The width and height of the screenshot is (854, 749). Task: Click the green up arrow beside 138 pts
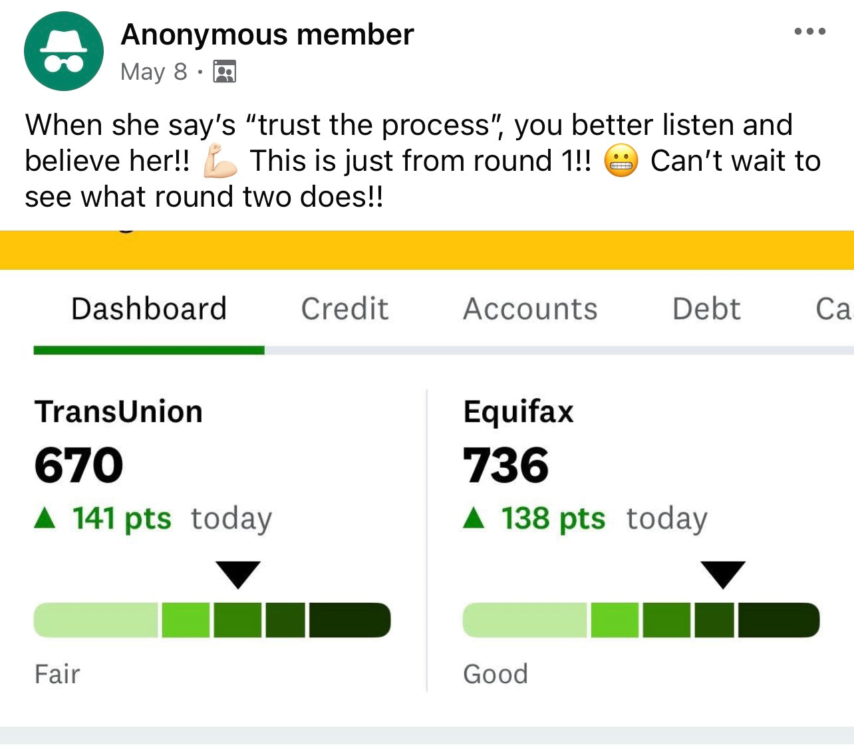474,517
